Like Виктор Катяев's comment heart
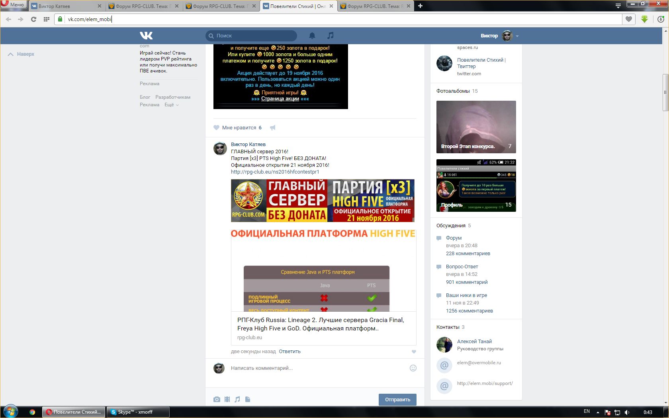The width and height of the screenshot is (669, 418). pyautogui.click(x=414, y=352)
